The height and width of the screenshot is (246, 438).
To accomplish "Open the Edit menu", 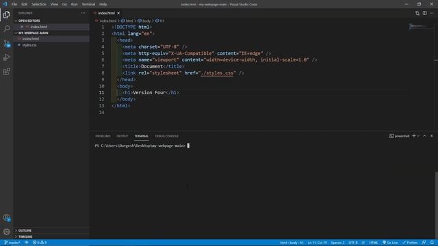I will pyautogui.click(x=25, y=4).
